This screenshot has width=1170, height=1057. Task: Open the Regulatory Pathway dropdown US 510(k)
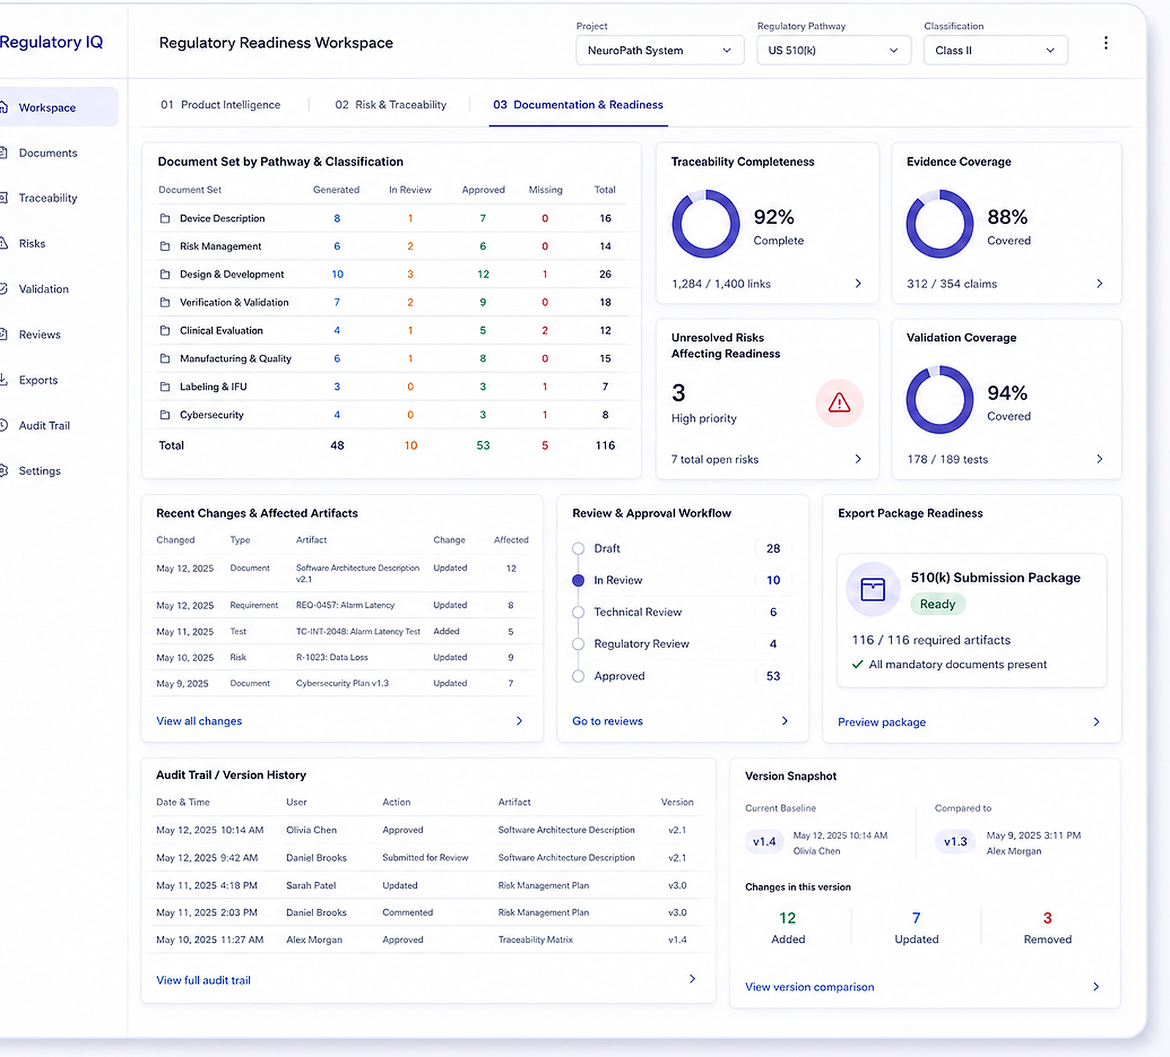834,50
